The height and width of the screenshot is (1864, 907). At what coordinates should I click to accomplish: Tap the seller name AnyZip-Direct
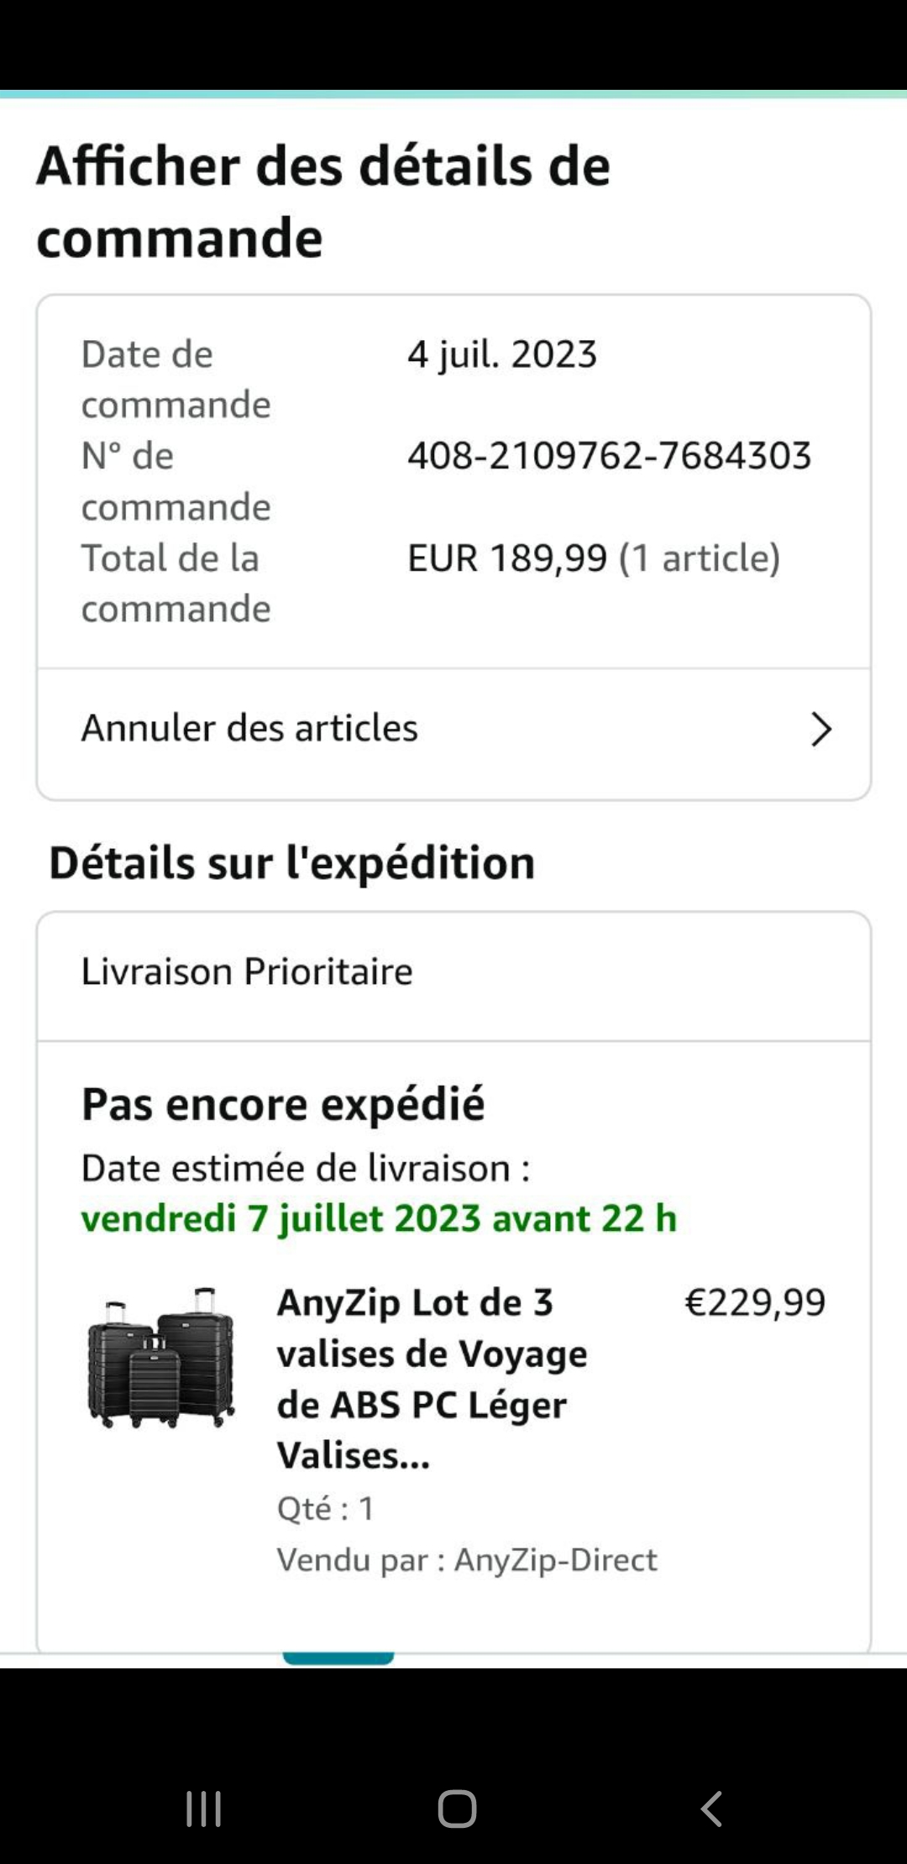click(555, 1560)
